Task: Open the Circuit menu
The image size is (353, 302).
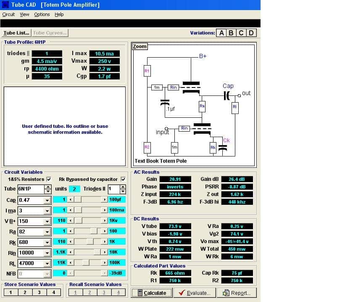Action: pos(8,14)
